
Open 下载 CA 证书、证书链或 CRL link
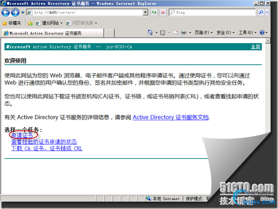tap(47, 148)
